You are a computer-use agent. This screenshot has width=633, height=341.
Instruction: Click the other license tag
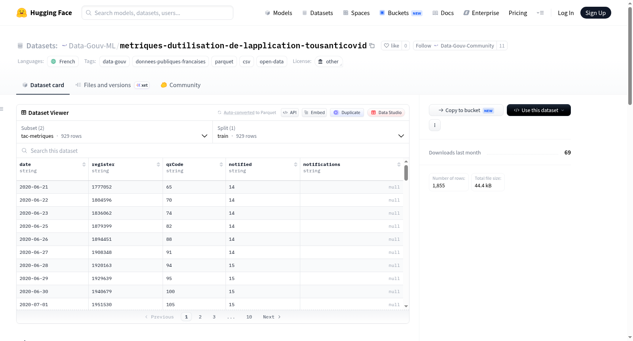click(328, 61)
